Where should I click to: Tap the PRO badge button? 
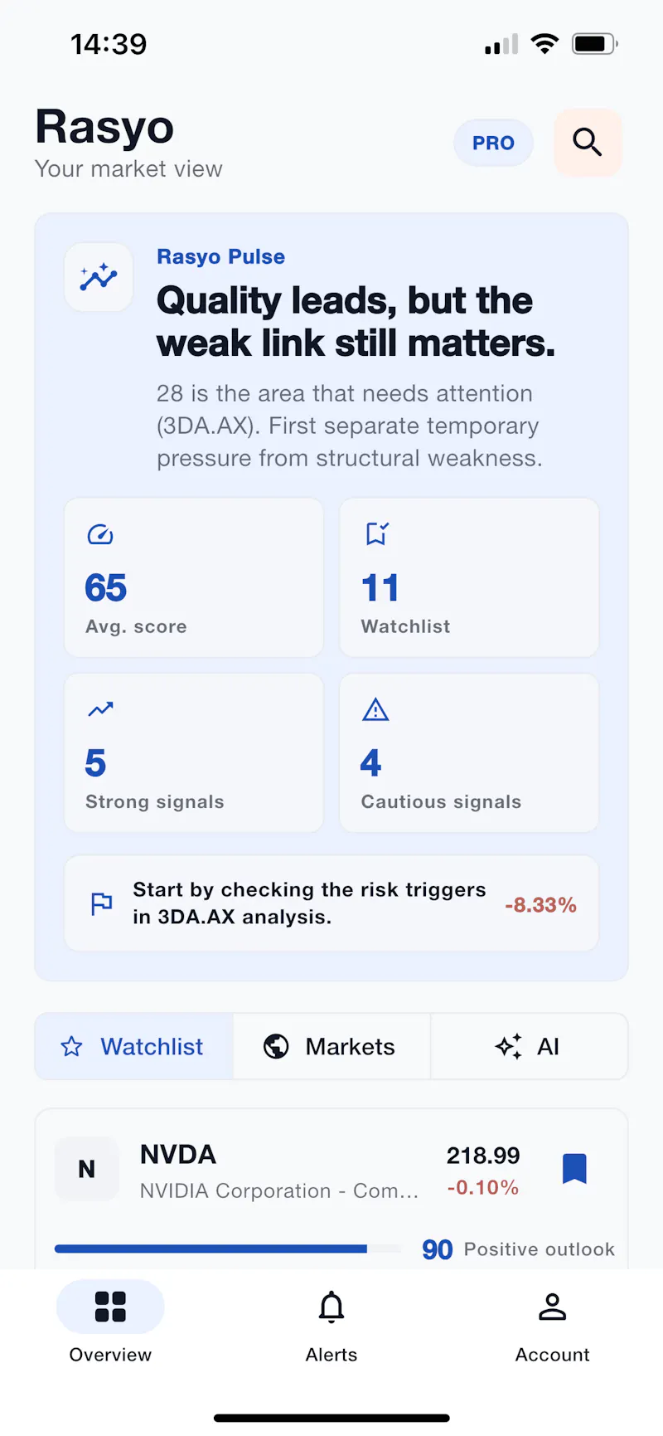[493, 143]
